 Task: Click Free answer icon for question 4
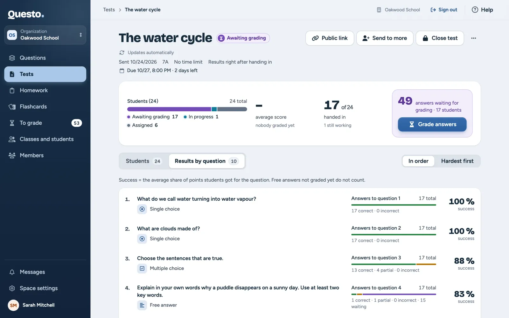pyautogui.click(x=142, y=305)
